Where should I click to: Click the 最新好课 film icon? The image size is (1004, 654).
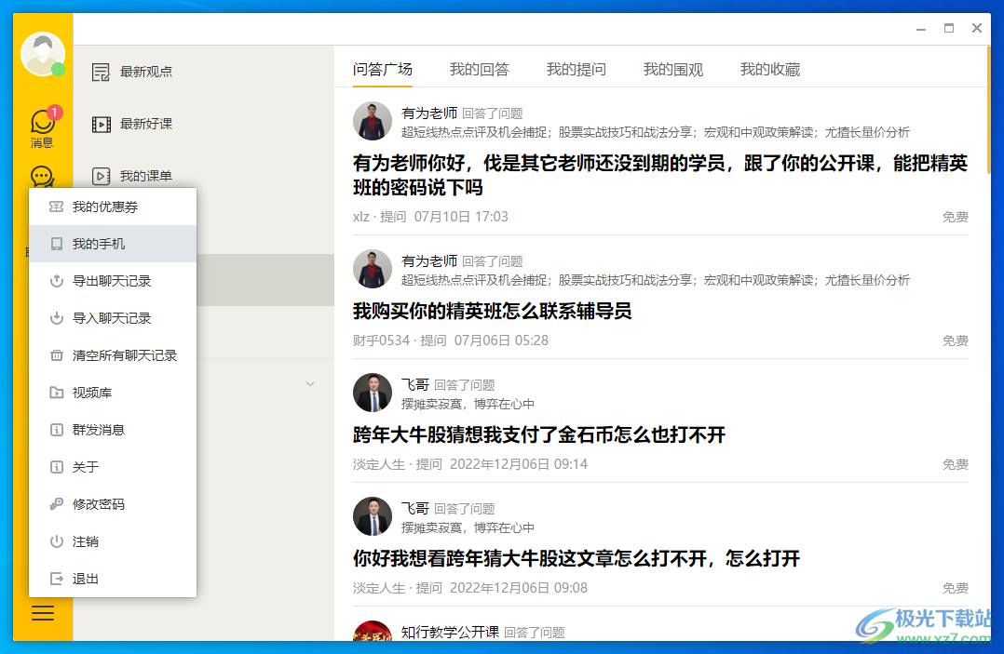102,124
